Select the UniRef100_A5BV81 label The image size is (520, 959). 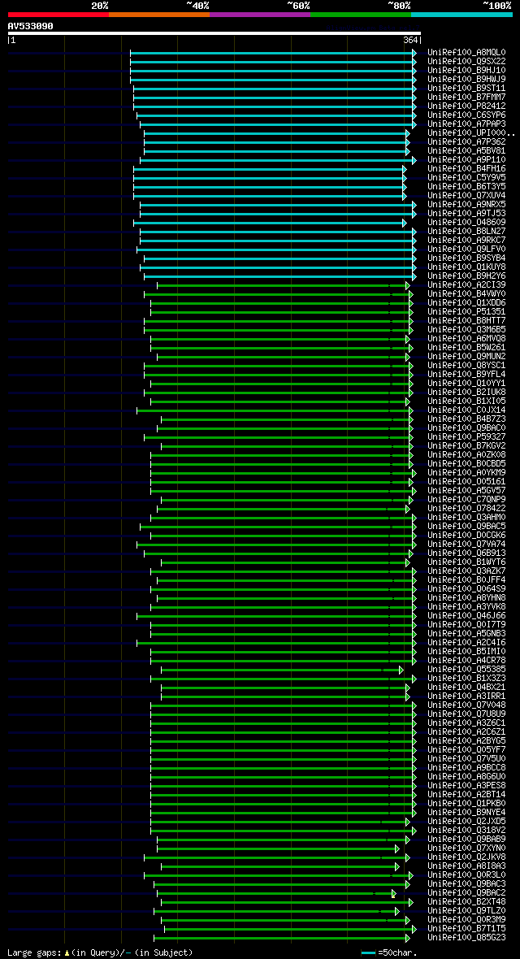coord(466,150)
